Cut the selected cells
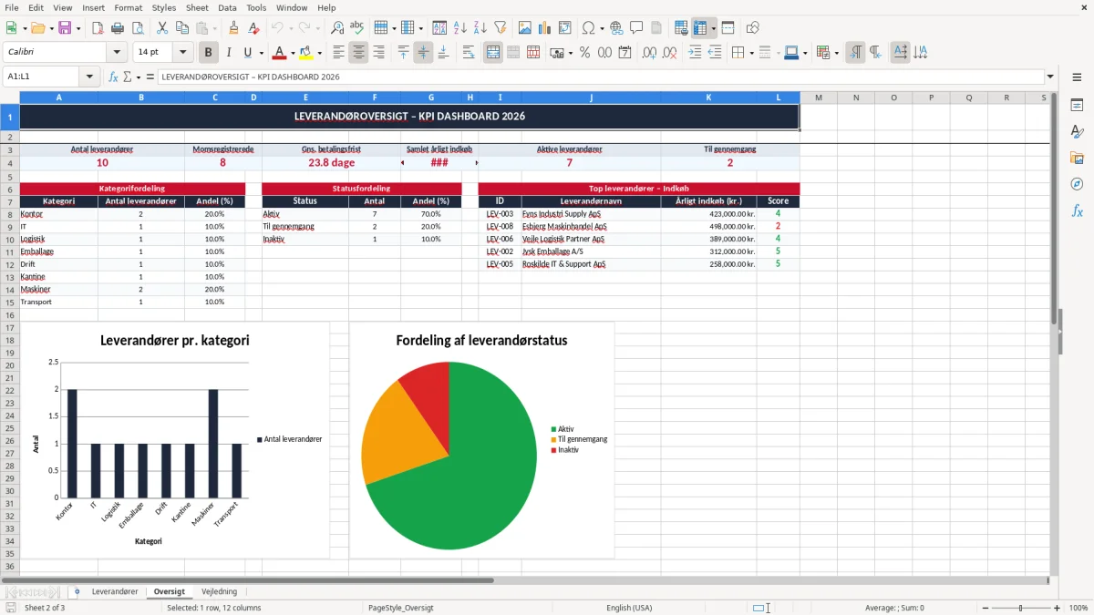The width and height of the screenshot is (1094, 615). (161, 28)
